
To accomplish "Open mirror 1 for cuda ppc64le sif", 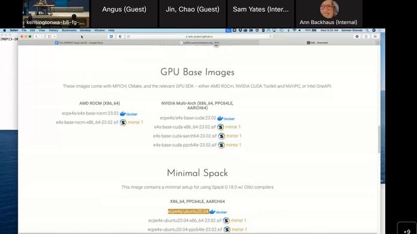I will (x=233, y=145).
